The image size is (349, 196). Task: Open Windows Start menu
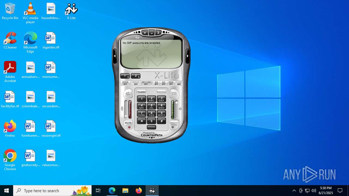7,191
